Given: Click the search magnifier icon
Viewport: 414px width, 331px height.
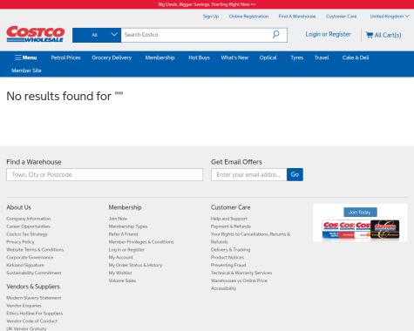Looking at the screenshot, I should pyautogui.click(x=275, y=35).
